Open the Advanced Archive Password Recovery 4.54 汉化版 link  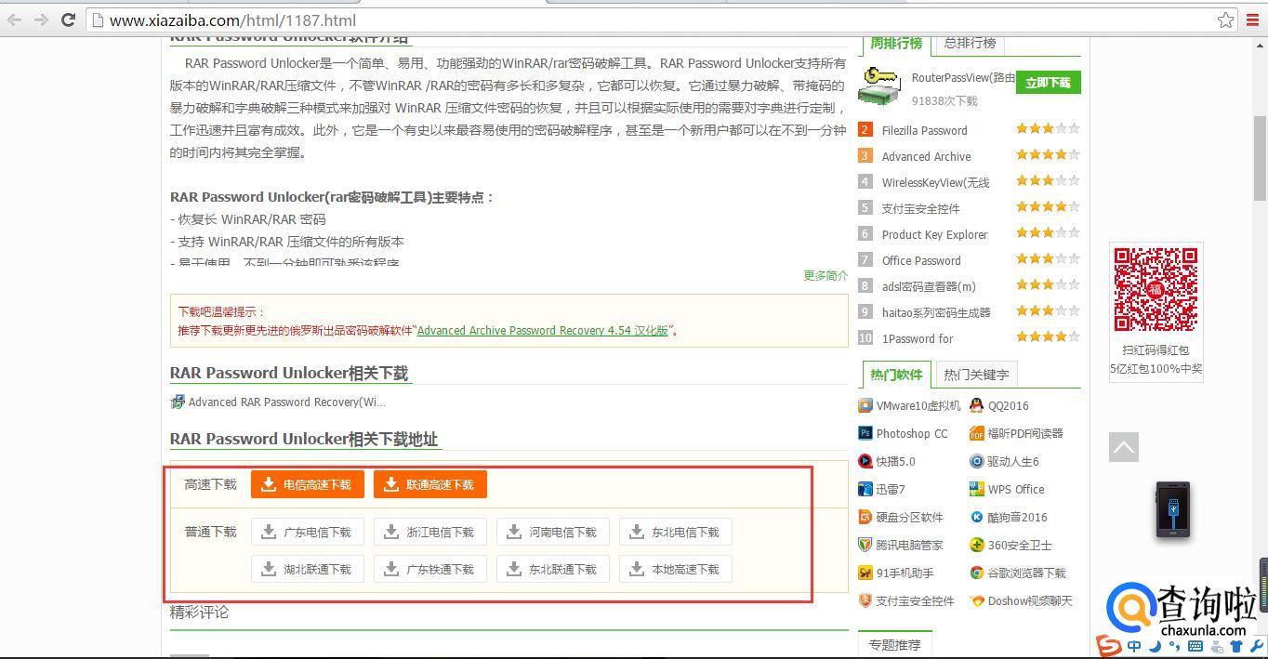pos(543,330)
